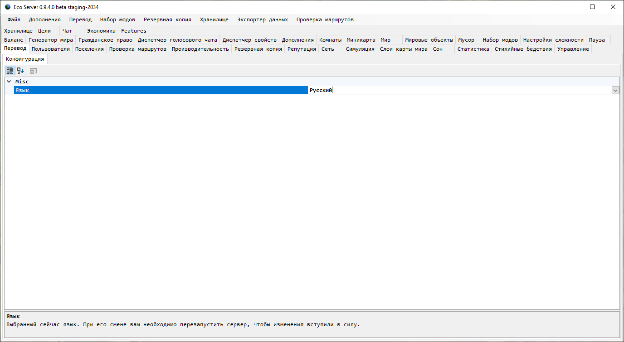Open the Резервная копия menu
Viewport: 624px width, 342px height.
tap(167, 19)
